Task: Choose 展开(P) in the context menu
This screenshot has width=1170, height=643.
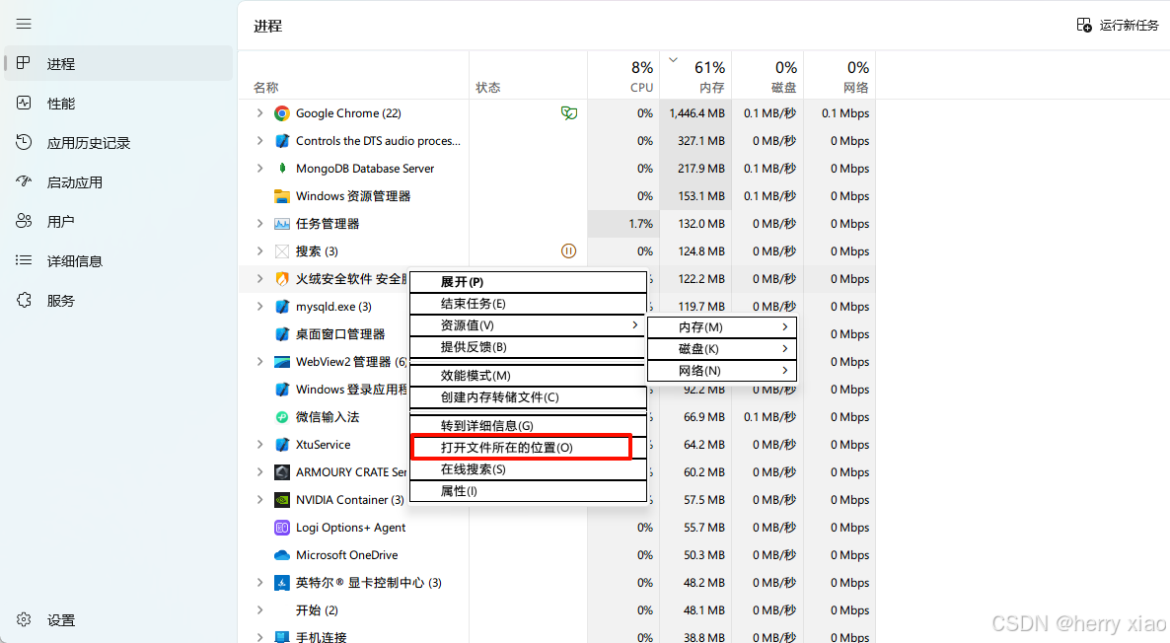Action: point(529,282)
